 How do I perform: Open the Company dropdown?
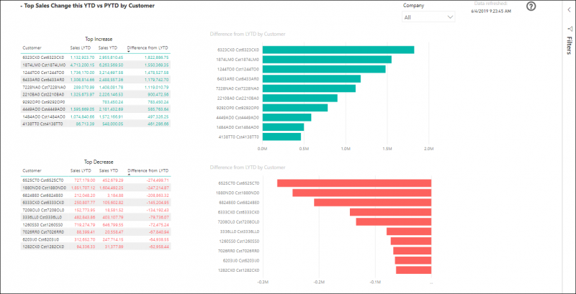pos(428,17)
